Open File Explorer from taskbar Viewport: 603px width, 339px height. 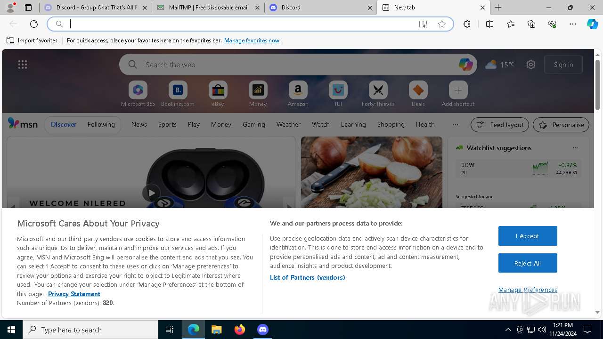[216, 330]
